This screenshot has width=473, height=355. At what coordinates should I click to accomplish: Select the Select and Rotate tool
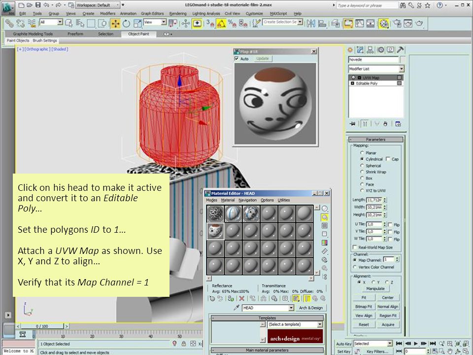(x=127, y=23)
